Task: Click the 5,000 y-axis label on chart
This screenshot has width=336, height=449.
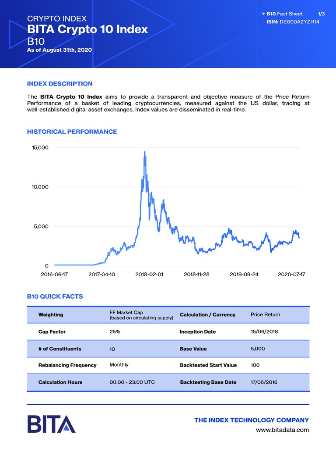Action: (42, 227)
